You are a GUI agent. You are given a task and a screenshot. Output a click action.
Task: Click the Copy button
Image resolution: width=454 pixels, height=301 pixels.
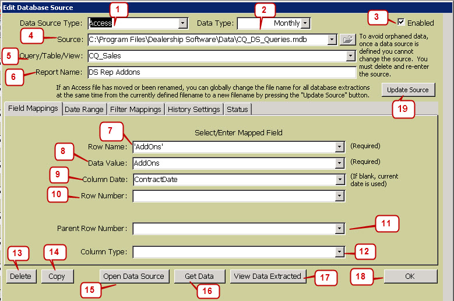[57, 276]
